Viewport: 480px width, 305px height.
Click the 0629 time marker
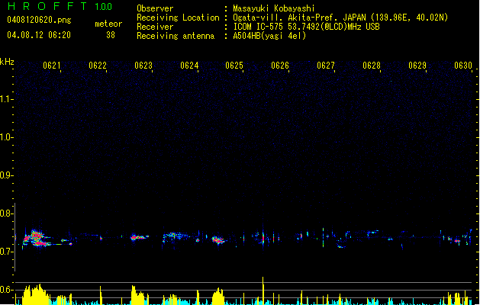click(x=417, y=66)
